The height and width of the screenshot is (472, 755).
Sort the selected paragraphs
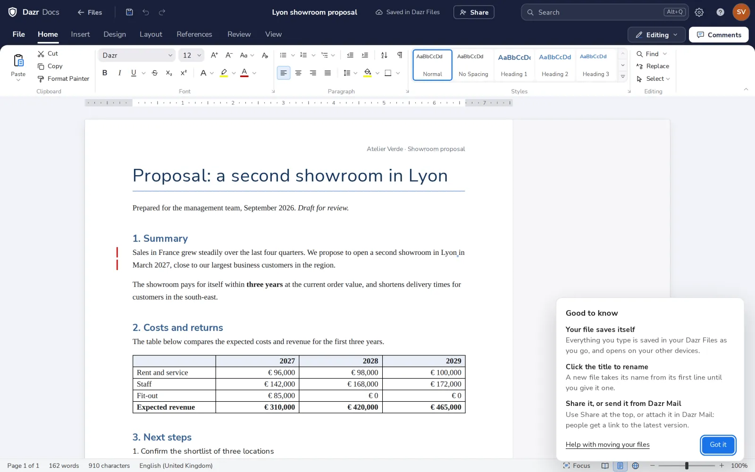(384, 55)
